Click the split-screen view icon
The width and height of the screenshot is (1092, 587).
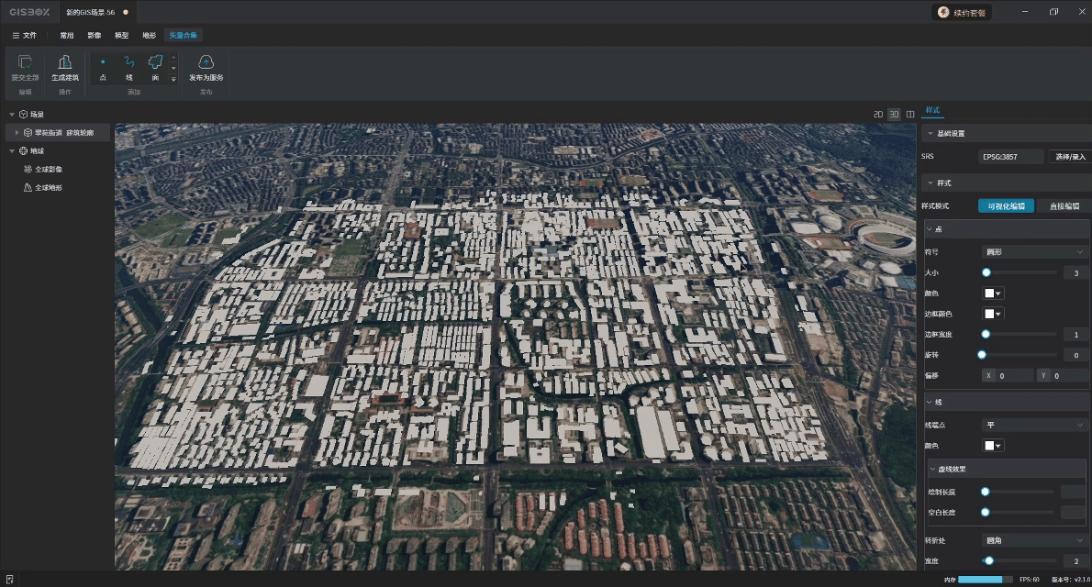(x=910, y=115)
